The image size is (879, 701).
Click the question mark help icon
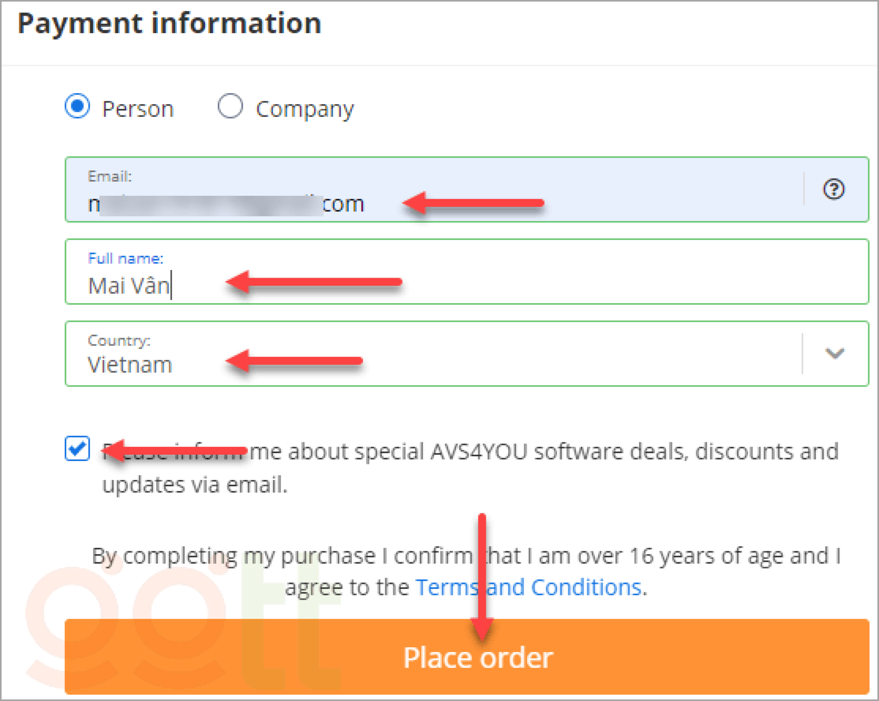tap(834, 189)
